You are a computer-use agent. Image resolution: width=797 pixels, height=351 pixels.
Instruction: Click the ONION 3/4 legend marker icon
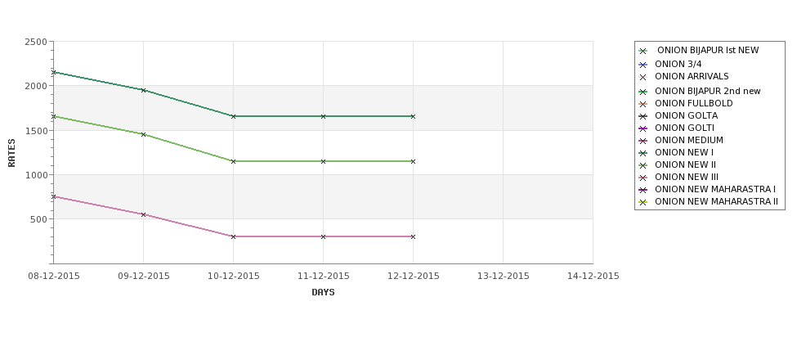coord(643,65)
